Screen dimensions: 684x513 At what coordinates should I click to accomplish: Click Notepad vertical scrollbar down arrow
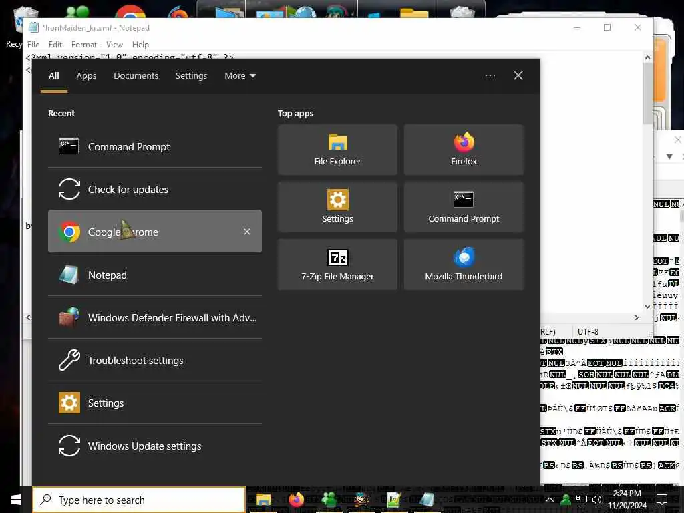click(647, 307)
